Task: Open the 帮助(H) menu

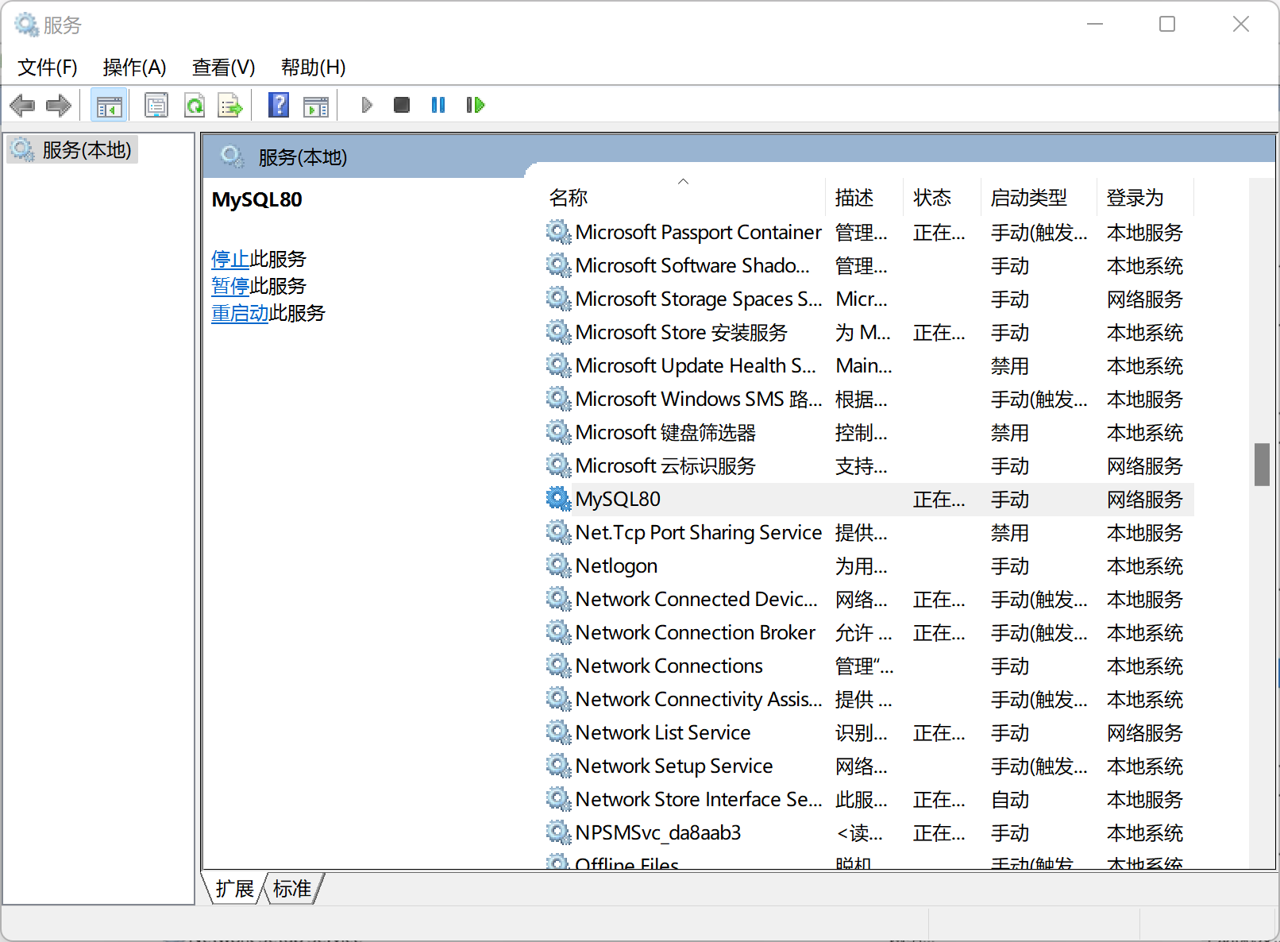Action: coord(313,68)
